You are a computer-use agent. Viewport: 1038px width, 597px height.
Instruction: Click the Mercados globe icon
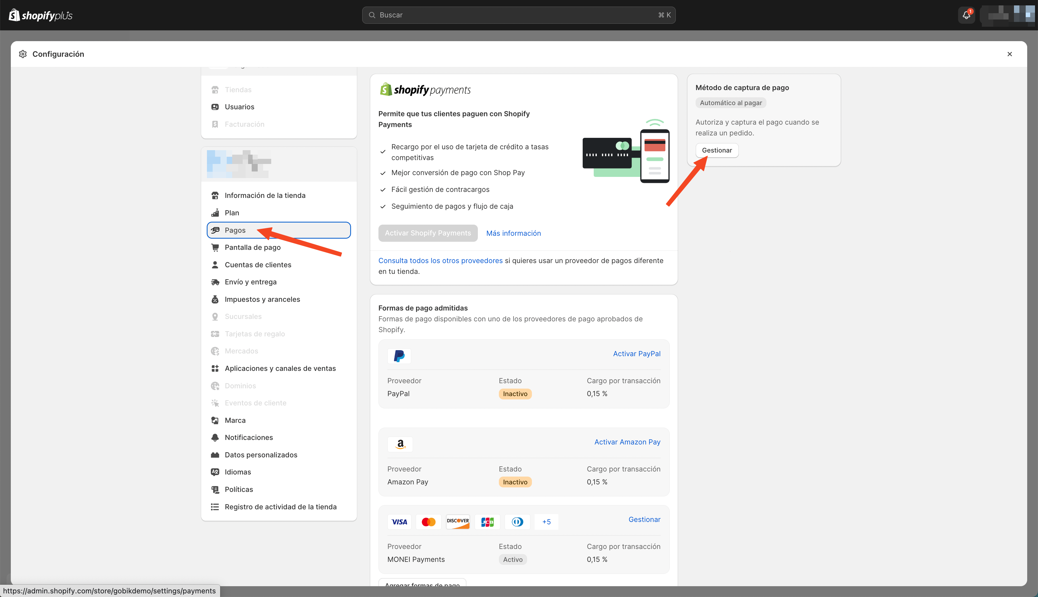point(215,351)
